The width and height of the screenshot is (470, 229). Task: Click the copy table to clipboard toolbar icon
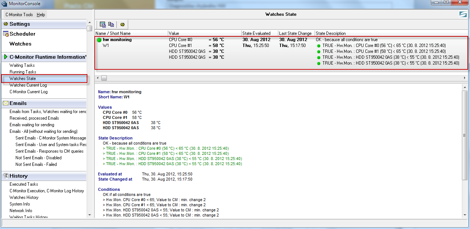coord(103,25)
